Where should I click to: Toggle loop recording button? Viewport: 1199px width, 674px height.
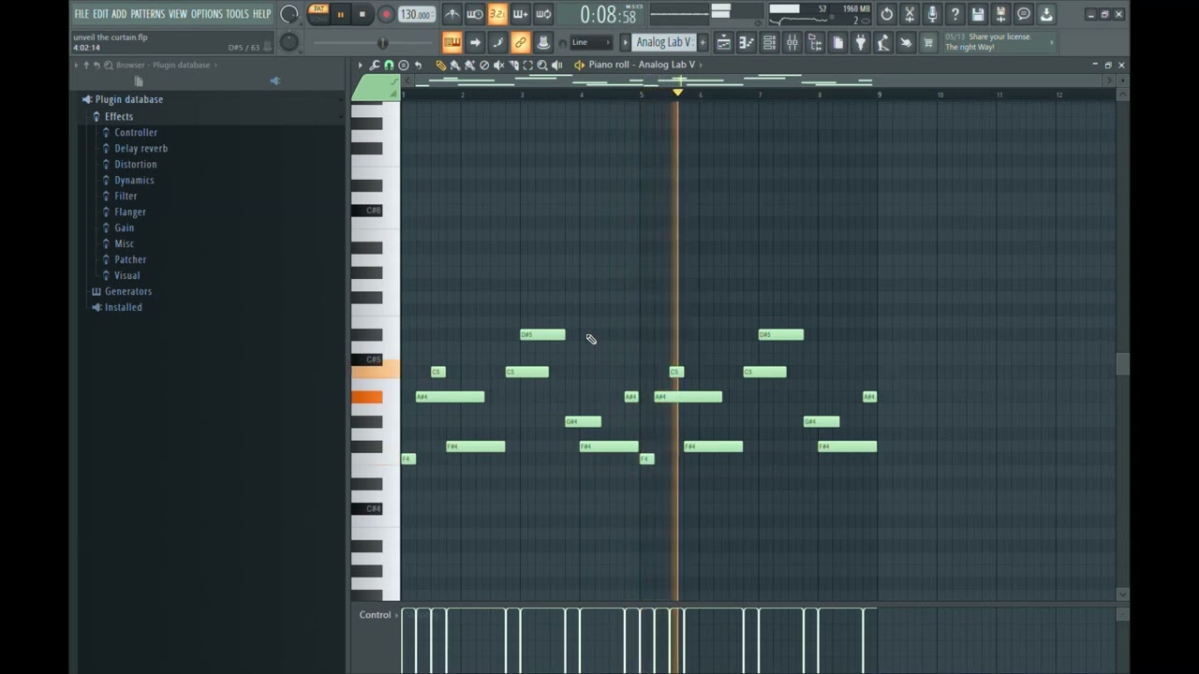(543, 14)
